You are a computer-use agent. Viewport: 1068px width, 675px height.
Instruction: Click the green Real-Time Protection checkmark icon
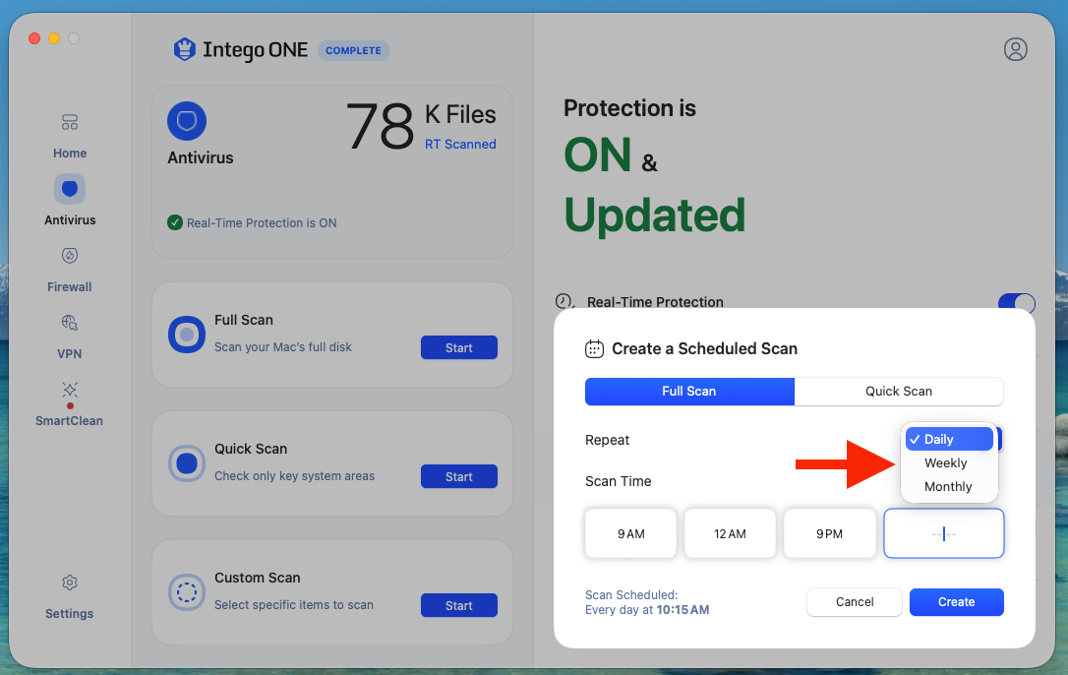[175, 222]
